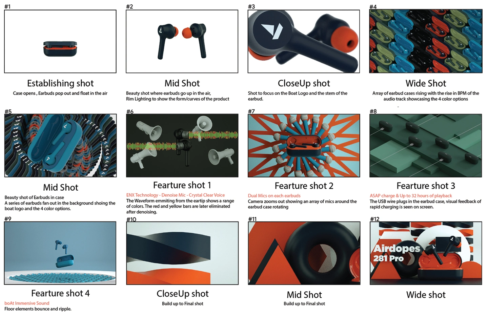Select the #5 blue earbuds case frame
Screen dimensions: 488x317
click(60, 145)
